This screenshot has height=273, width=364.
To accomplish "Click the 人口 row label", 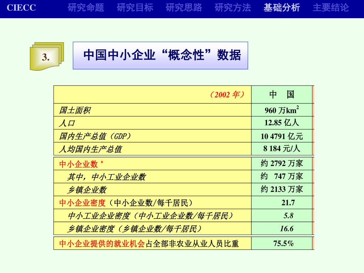I will (x=67, y=123).
